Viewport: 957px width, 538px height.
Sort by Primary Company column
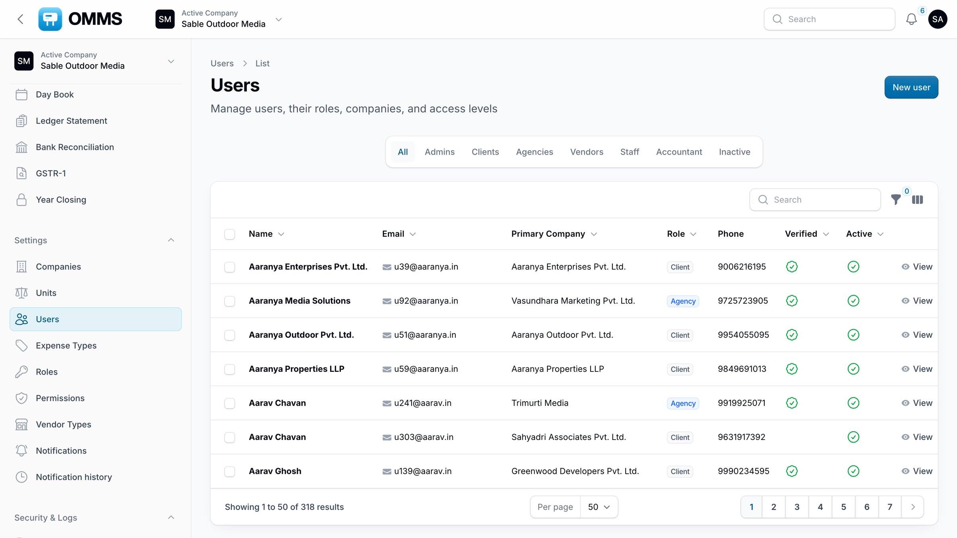[554, 234]
